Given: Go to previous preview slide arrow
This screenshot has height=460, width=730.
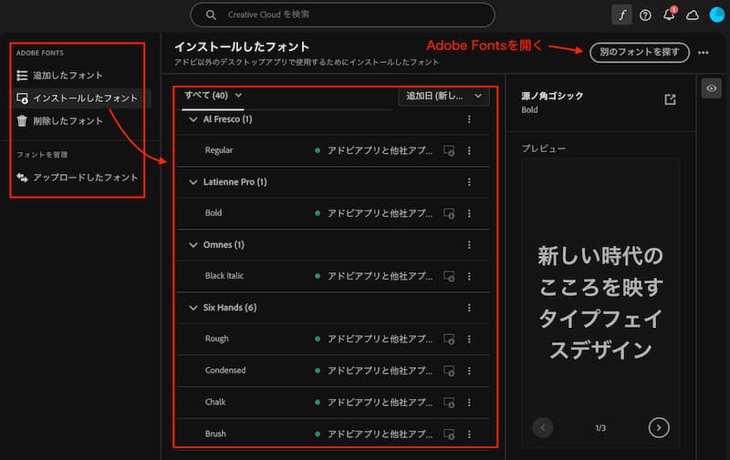Looking at the screenshot, I should click(542, 427).
